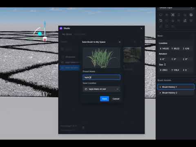Click the Location X value field
Screen dimensions: 196x147
164,49
